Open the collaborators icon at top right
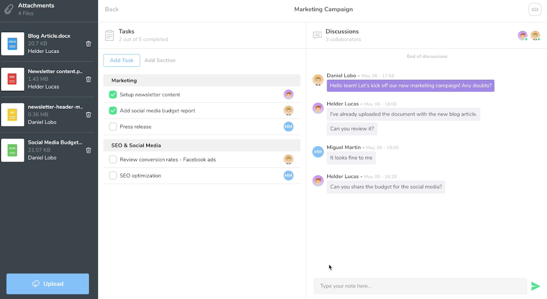Viewport: 547px width, 299px height. [534, 9]
